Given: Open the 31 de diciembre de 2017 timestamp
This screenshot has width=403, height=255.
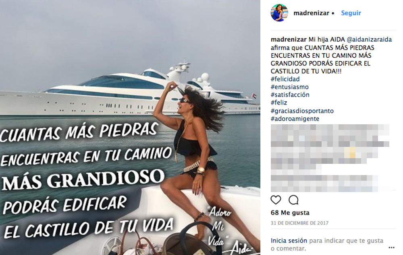Looking at the screenshot, I should [x=299, y=223].
